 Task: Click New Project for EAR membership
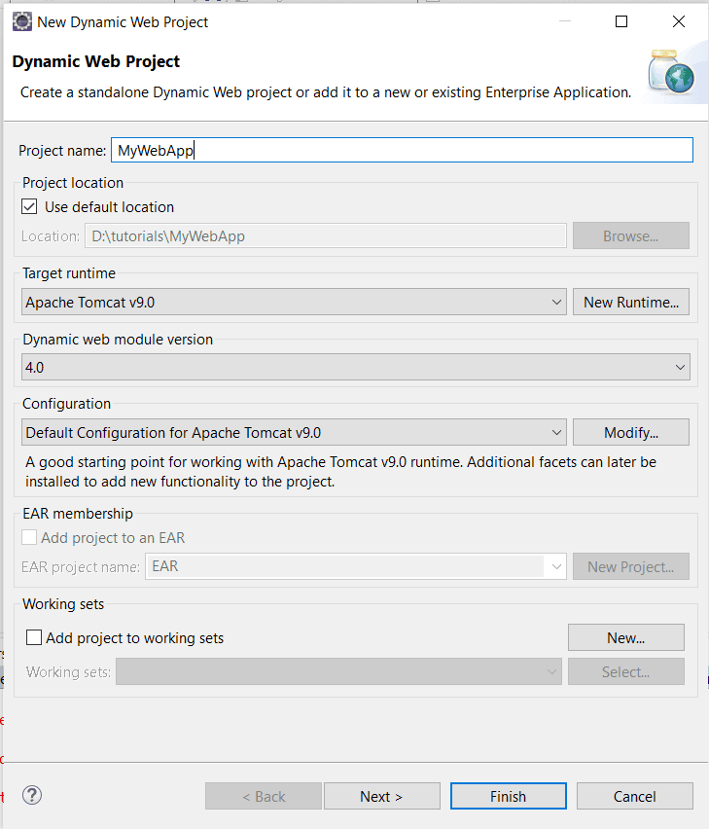[630, 565]
